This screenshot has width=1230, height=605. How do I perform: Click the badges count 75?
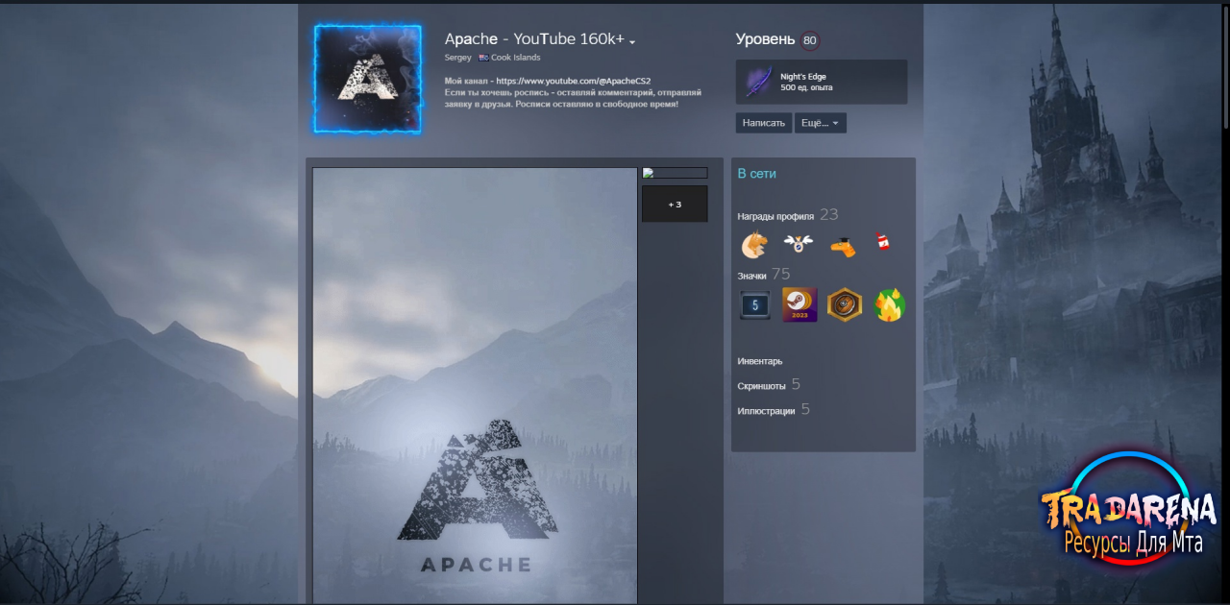coord(781,275)
